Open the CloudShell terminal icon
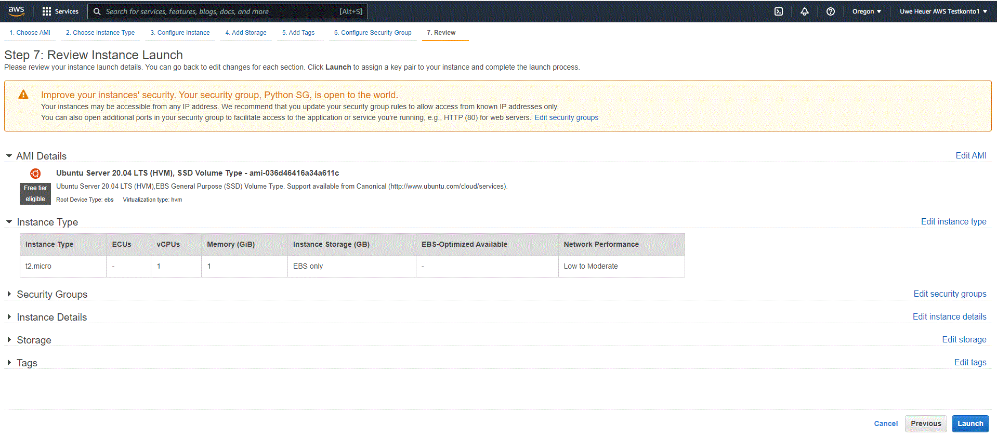 778,11
